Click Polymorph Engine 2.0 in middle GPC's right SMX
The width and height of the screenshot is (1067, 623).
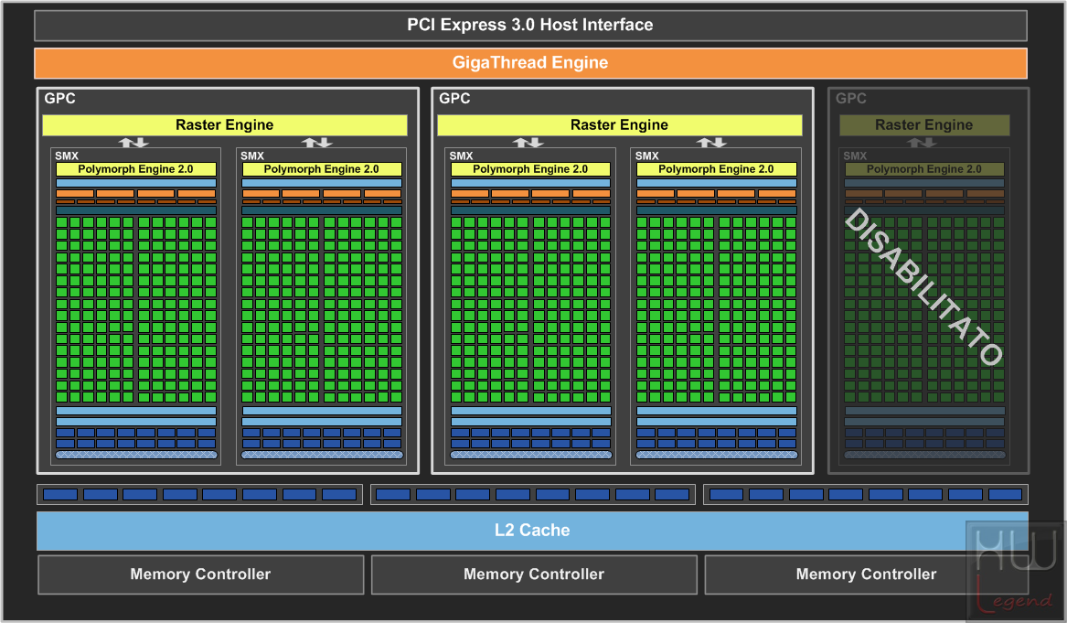click(x=717, y=169)
